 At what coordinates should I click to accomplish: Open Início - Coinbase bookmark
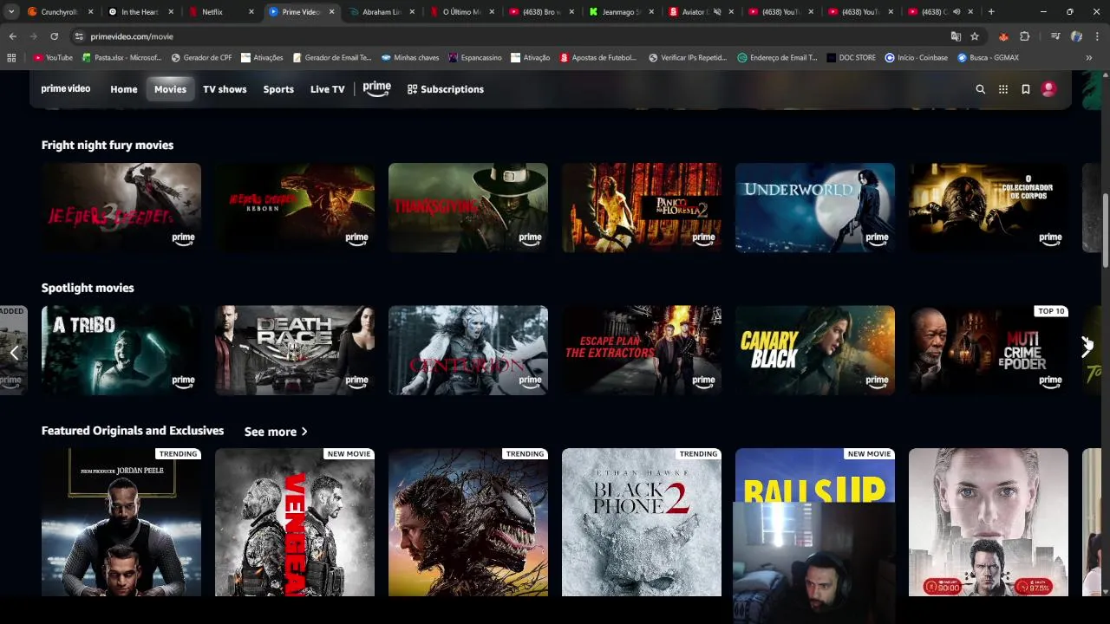point(916,57)
